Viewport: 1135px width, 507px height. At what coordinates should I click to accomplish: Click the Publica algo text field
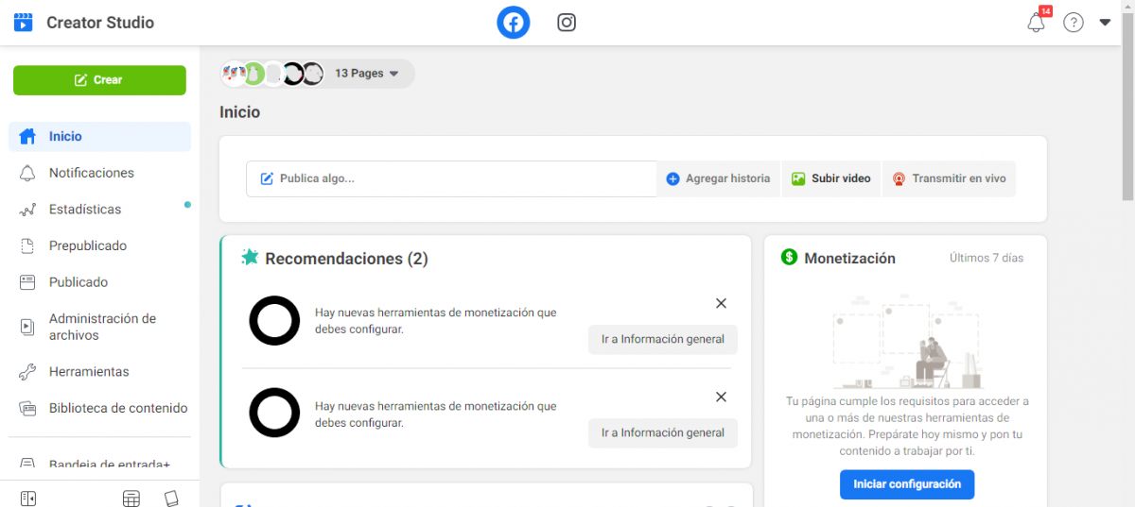(x=451, y=178)
